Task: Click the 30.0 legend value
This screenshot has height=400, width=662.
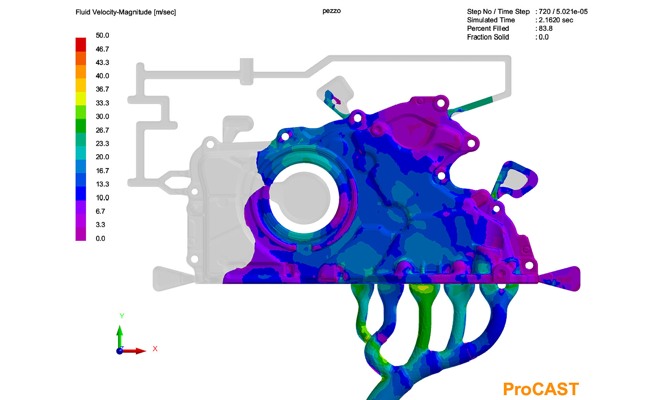Action: click(x=102, y=117)
